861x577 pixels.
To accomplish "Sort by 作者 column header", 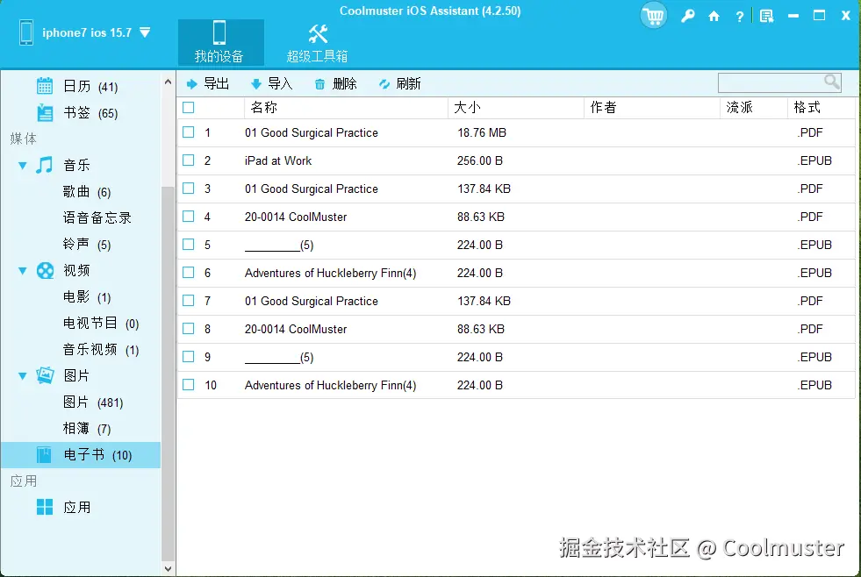I will tap(651, 108).
